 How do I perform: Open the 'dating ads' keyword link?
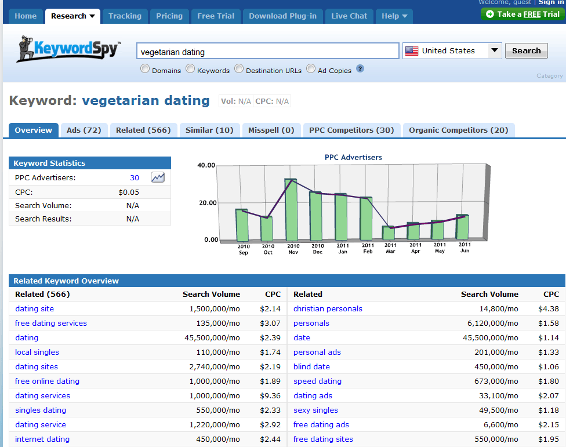pyautogui.click(x=313, y=396)
